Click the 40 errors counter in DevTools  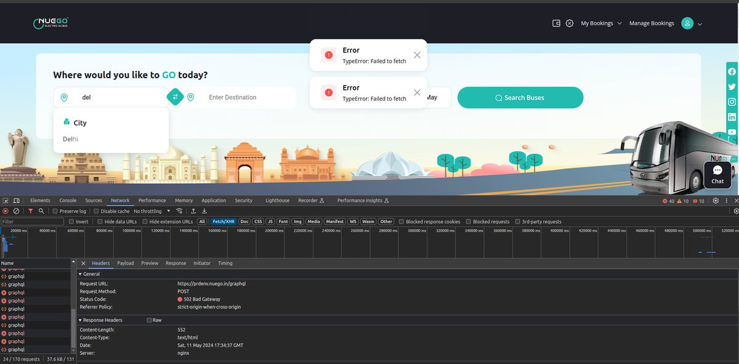668,201
